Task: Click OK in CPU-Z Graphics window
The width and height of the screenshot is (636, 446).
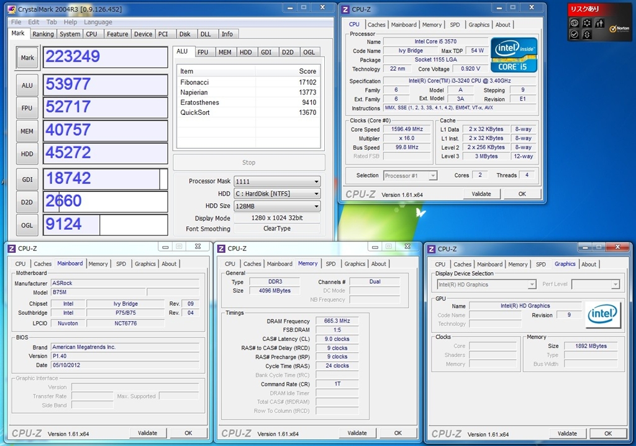Action: (x=608, y=434)
